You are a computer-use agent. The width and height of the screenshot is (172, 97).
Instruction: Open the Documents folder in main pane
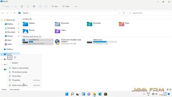point(62,24)
